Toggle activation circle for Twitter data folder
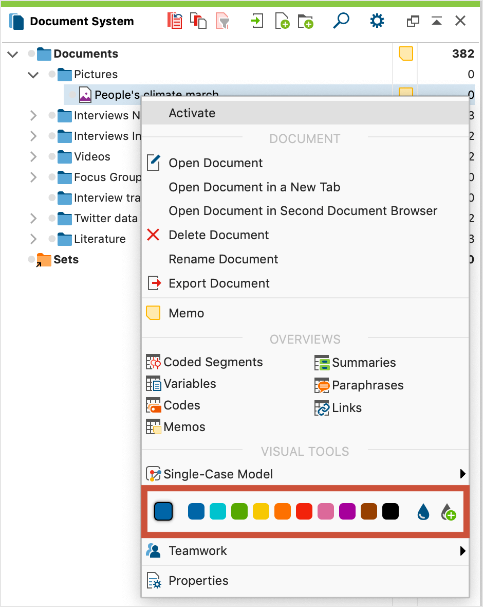 52,218
